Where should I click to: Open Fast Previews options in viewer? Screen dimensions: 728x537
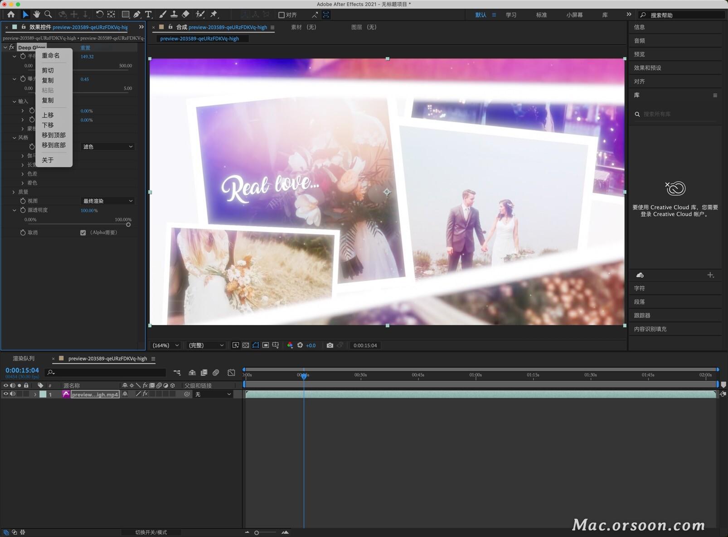(x=236, y=345)
